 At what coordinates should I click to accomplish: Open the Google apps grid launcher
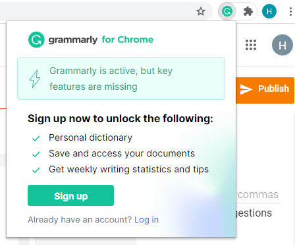(x=251, y=45)
